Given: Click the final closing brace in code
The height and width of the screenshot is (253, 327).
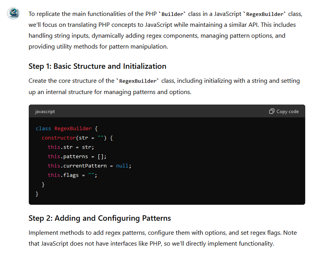Looking at the screenshot, I should click(x=37, y=194).
